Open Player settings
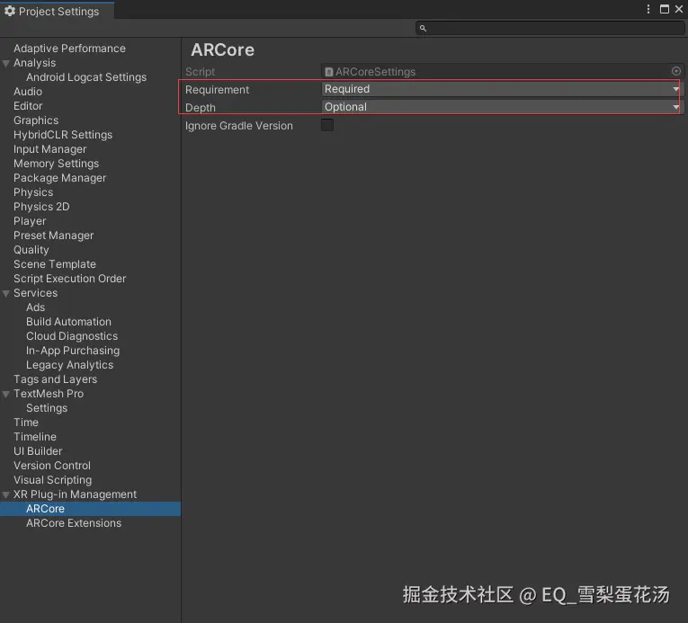This screenshot has width=688, height=623. point(30,221)
